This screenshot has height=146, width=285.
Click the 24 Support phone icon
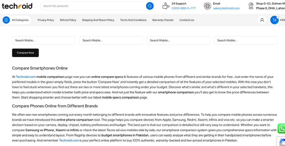tap(166, 6)
